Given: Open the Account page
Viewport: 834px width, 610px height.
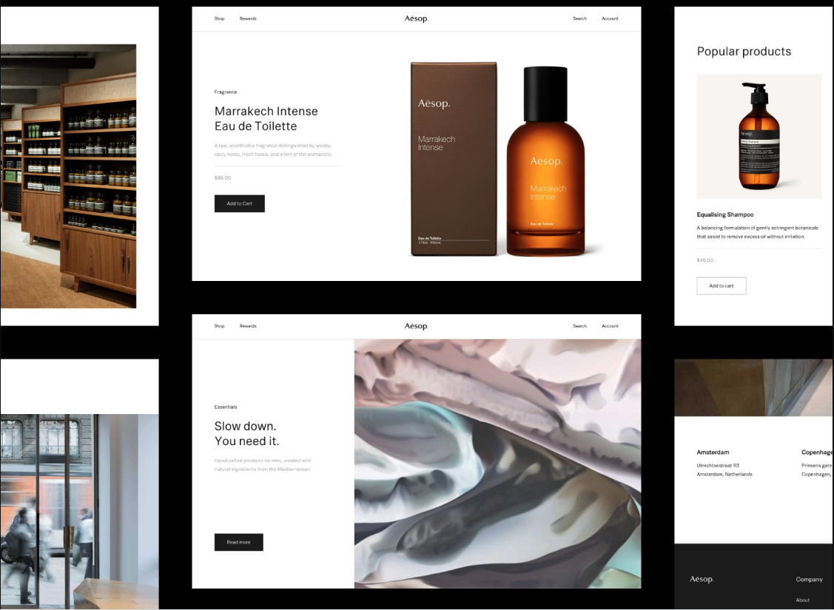Looking at the screenshot, I should (x=610, y=18).
